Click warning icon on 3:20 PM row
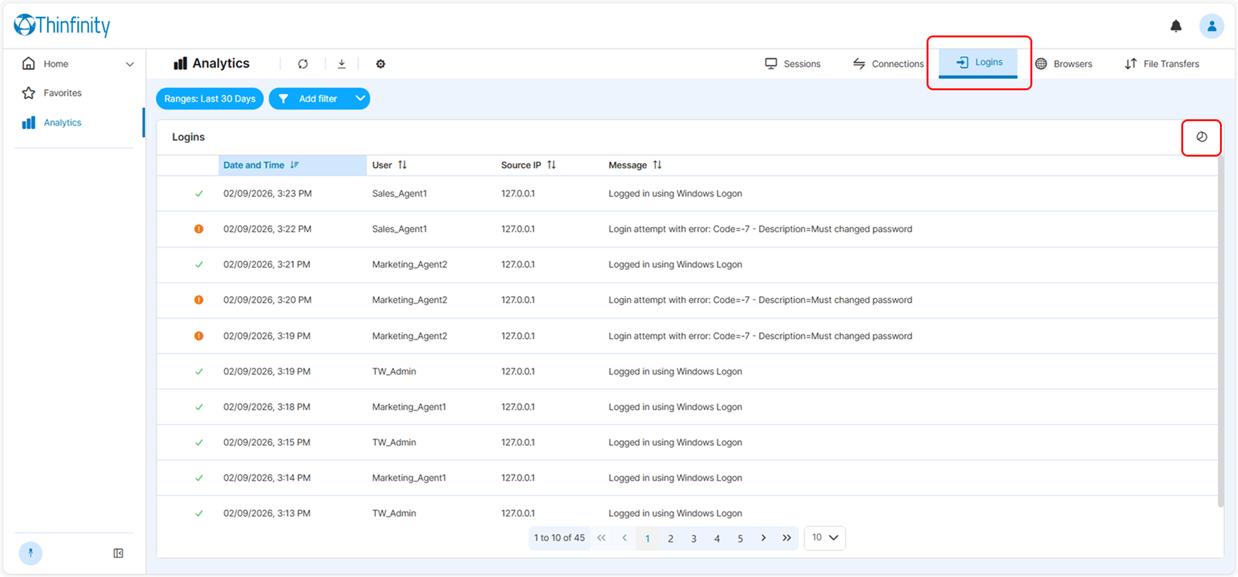Screen dimensions: 1238x577 [199, 300]
